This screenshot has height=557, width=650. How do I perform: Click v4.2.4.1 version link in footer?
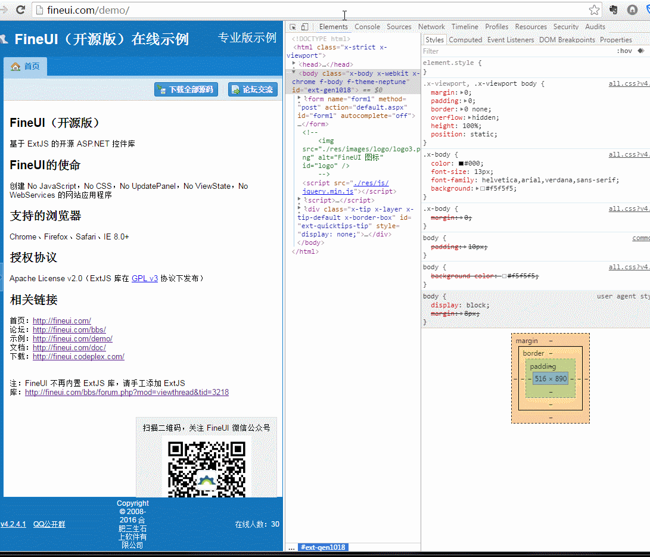coord(13,524)
